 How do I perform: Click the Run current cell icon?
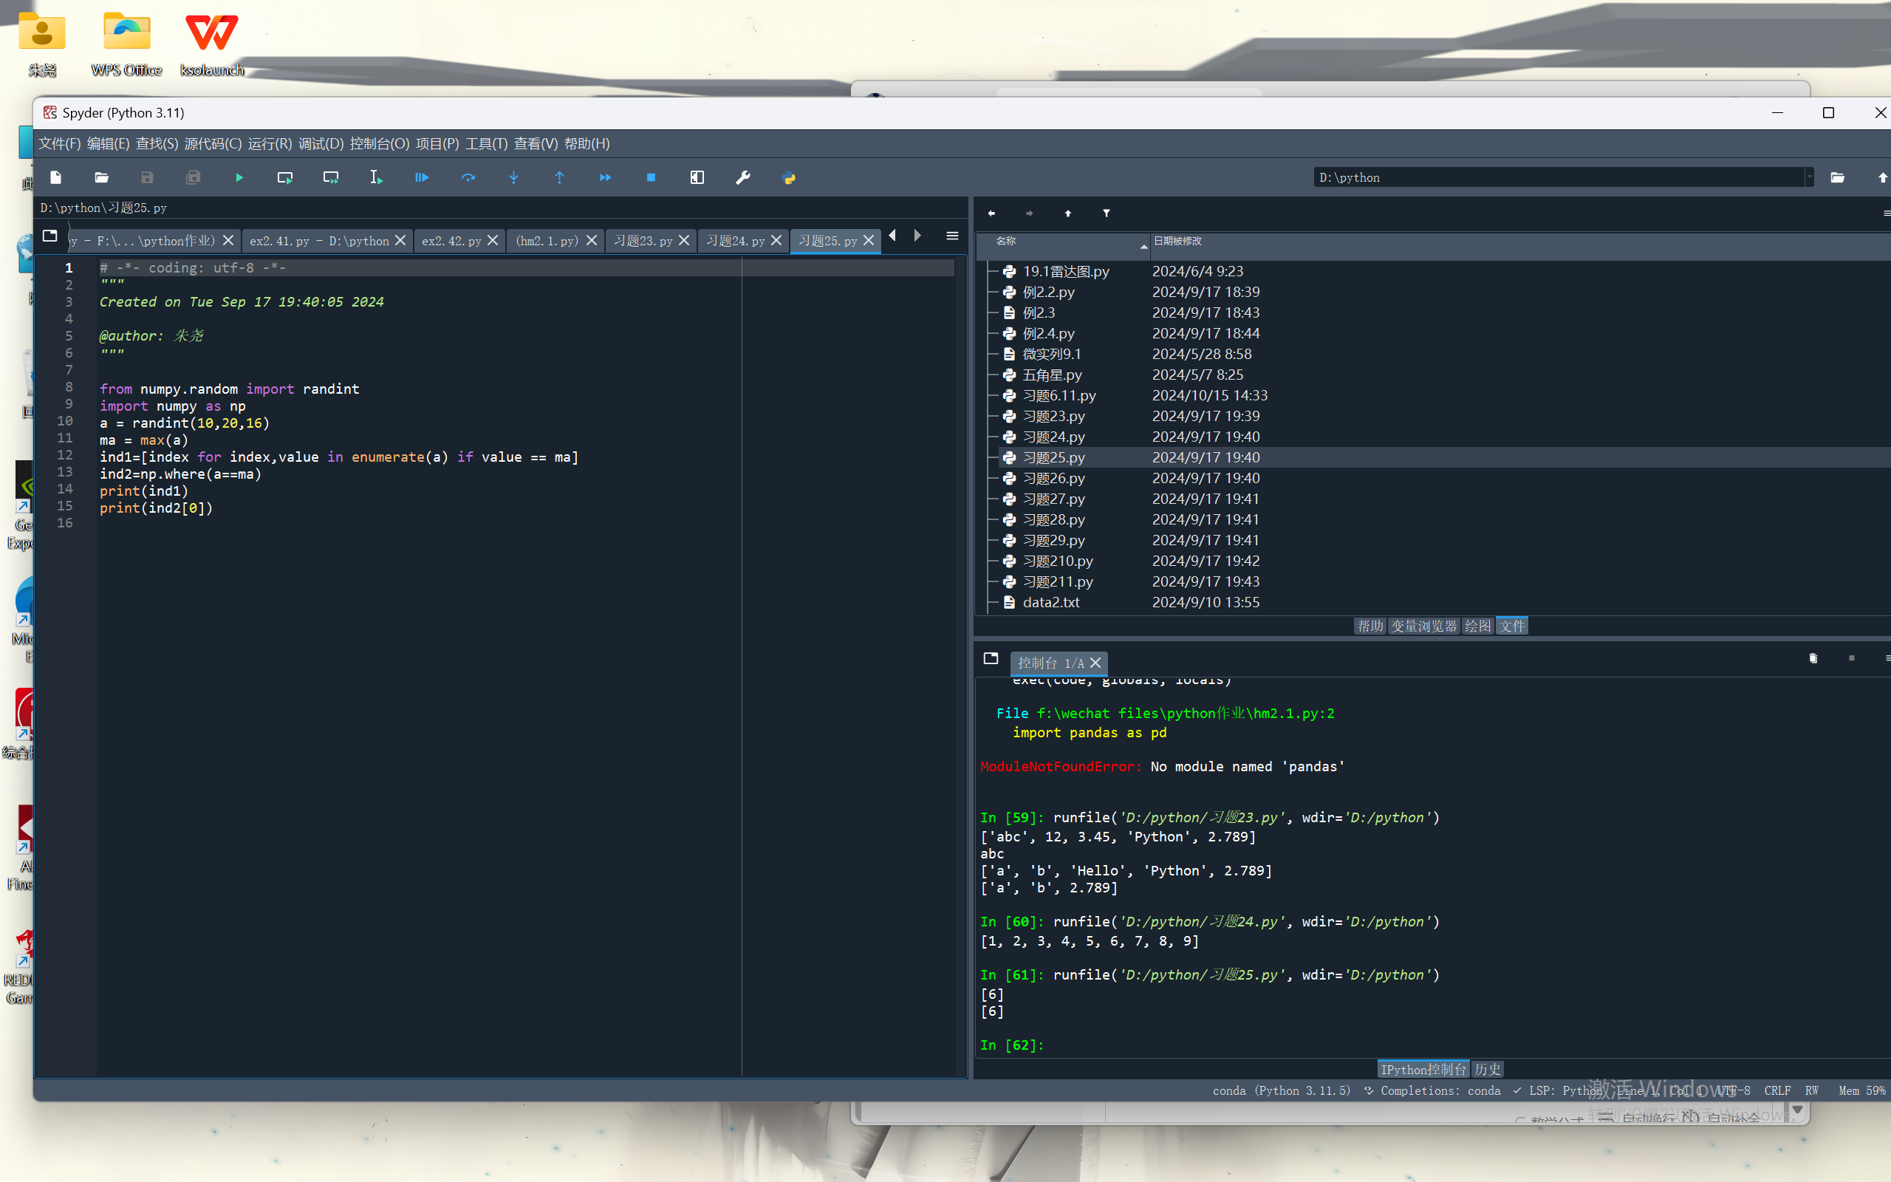tap(284, 177)
